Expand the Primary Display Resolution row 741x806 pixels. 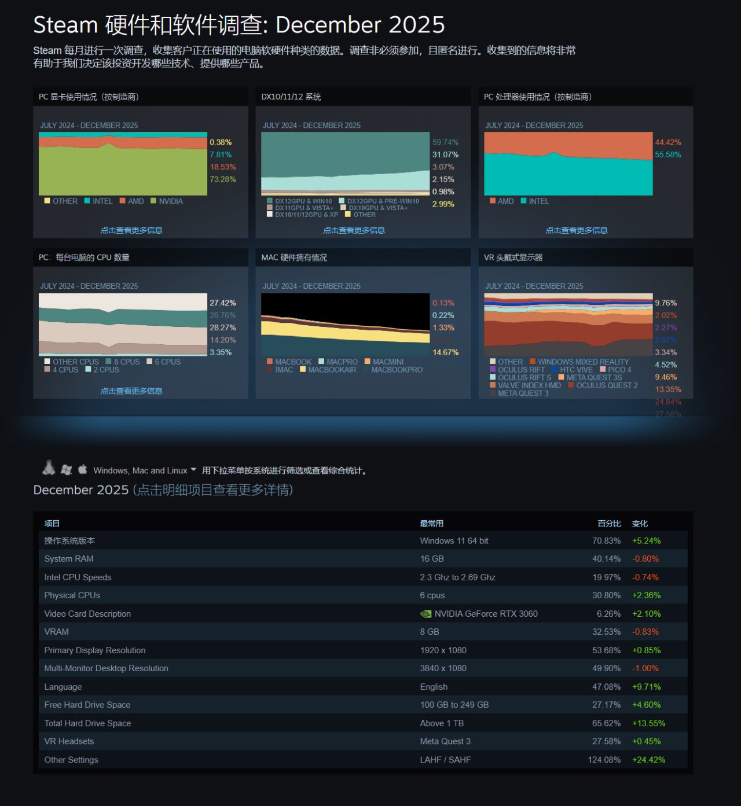tap(363, 650)
